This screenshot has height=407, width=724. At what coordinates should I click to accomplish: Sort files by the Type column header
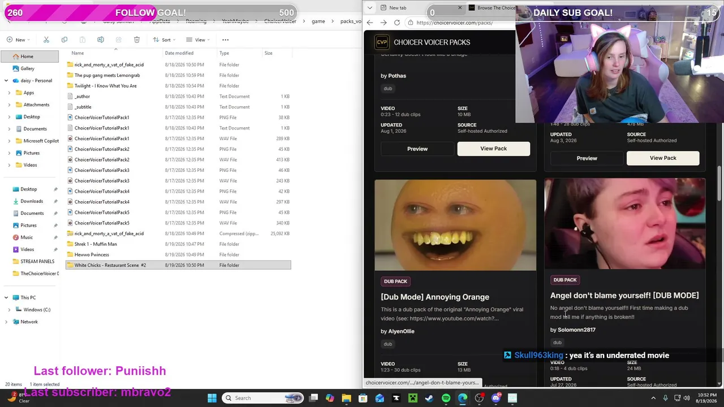click(225, 53)
